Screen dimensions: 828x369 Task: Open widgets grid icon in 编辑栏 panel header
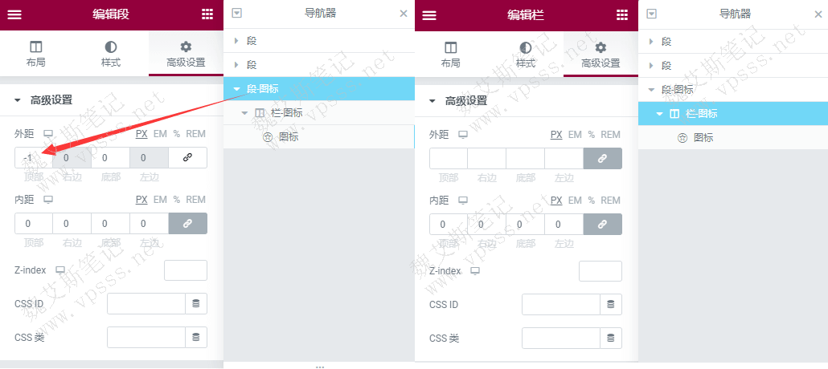point(622,15)
